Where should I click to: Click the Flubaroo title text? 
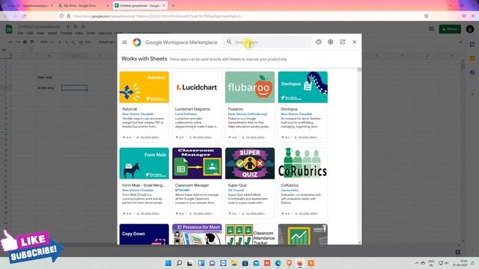point(236,109)
